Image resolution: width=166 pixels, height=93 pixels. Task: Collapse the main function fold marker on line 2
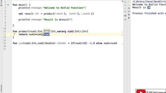[x=11, y=5]
